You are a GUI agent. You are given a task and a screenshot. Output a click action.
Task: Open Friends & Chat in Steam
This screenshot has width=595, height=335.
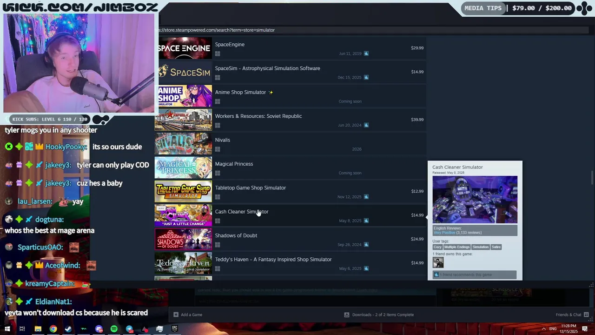[572, 315]
